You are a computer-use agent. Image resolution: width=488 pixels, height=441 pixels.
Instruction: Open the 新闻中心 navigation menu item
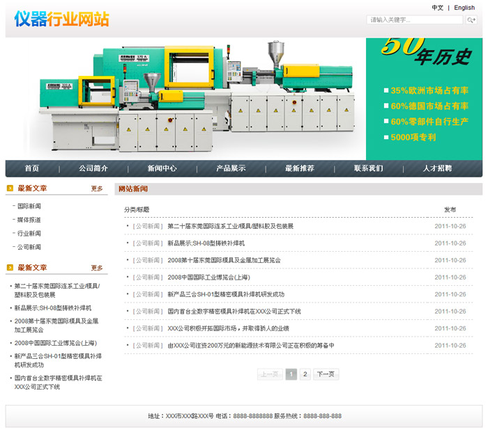coord(162,168)
